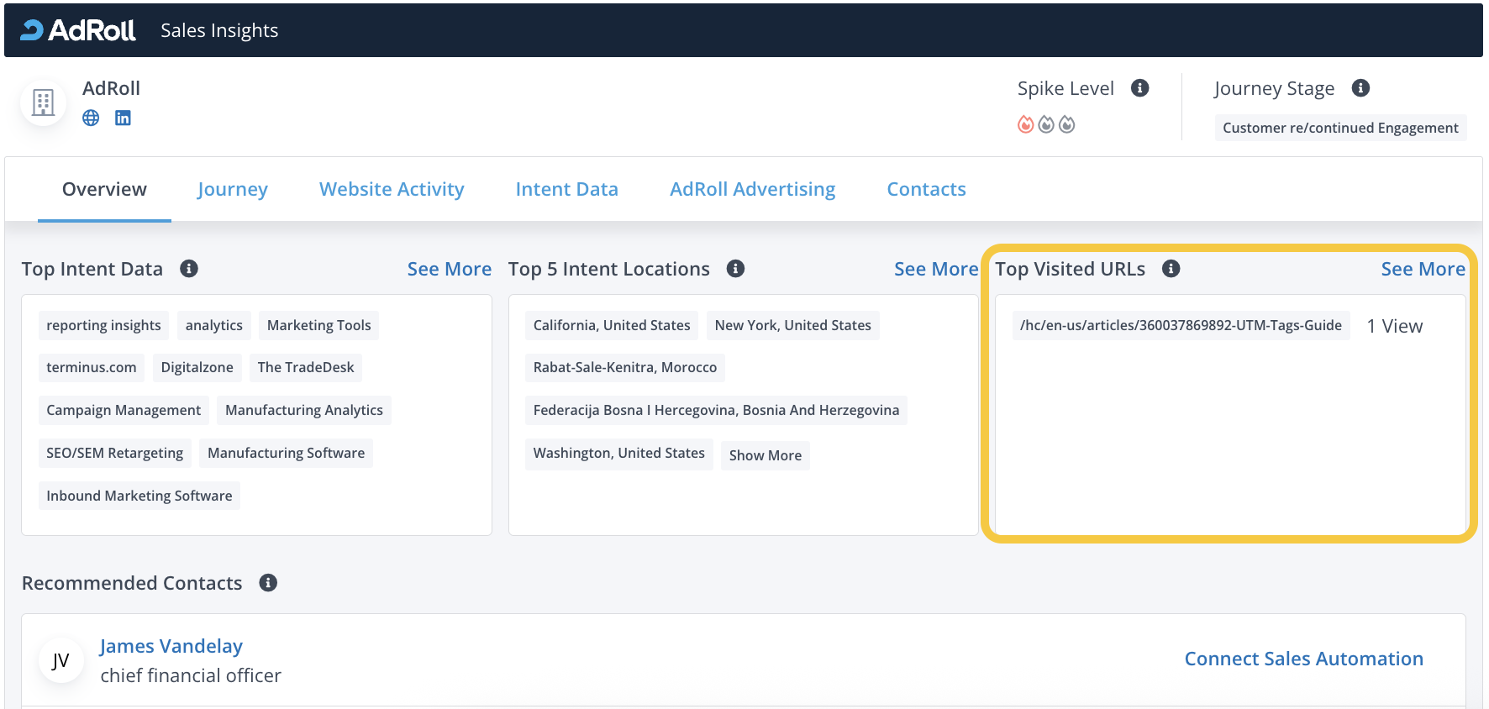
Task: Go to the Intent Data tab
Action: pyautogui.click(x=566, y=190)
